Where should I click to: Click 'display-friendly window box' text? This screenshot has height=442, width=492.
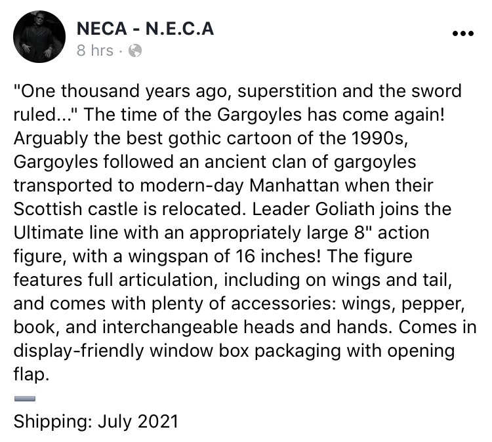[x=131, y=351]
